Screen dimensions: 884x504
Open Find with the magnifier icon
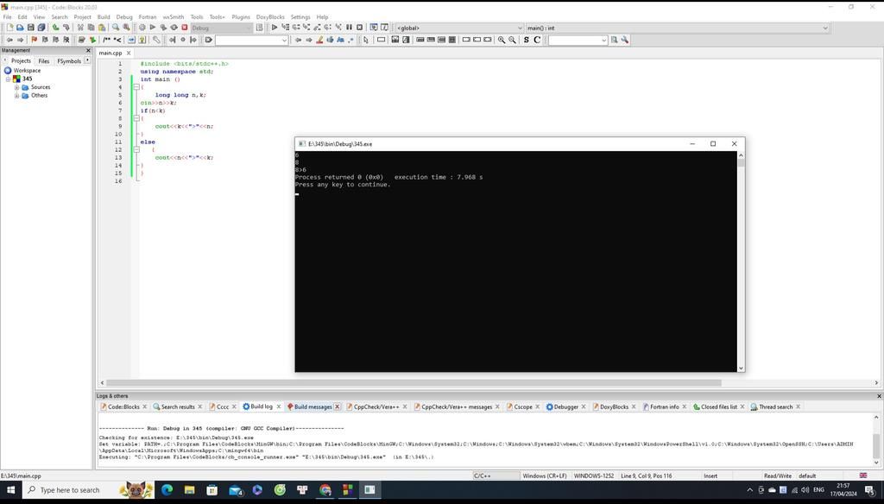(116, 27)
